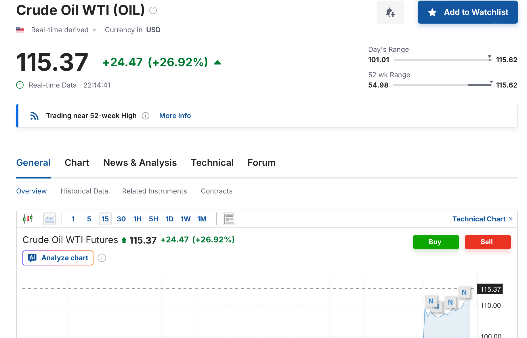Screen dimensions: 527x338
Task: Switch chart to 1H interval
Action: (137, 219)
